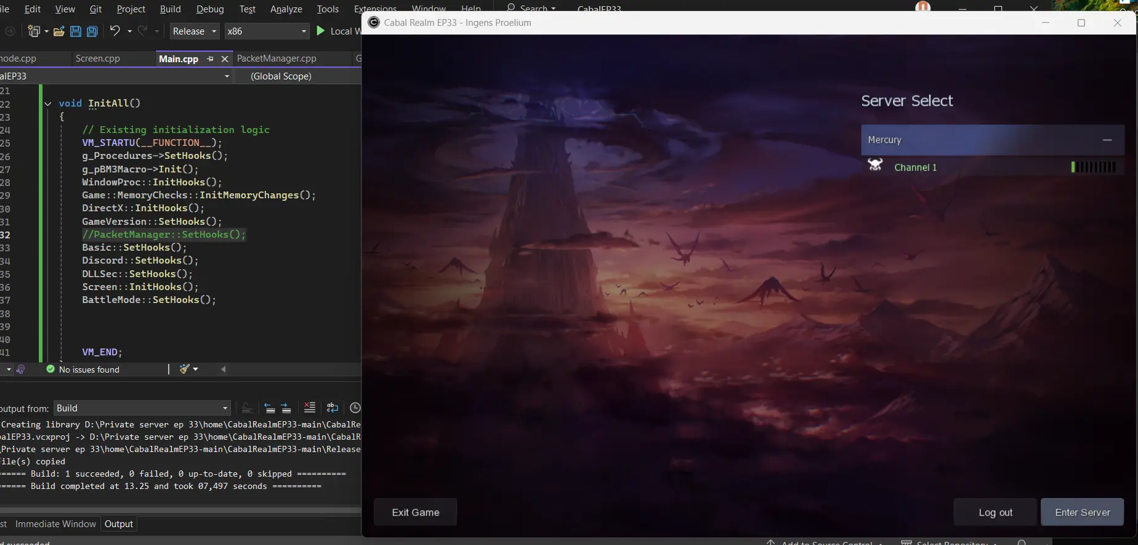
Task: Switch to the Screen.cpp tab
Action: pos(98,59)
